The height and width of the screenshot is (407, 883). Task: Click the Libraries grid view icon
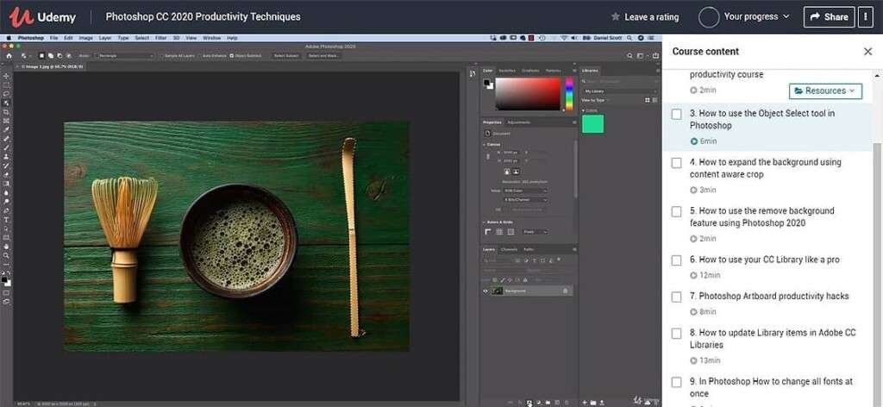click(x=647, y=100)
